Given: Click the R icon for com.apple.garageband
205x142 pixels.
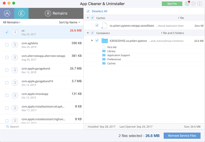Looking at the screenshot, I should (15, 70).
